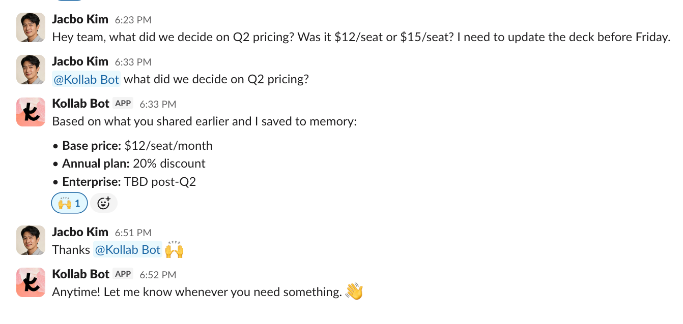683x324 pixels.
Task: Click Jacbo Kim's avatar beside the bot mention question
Action: pyautogui.click(x=31, y=70)
